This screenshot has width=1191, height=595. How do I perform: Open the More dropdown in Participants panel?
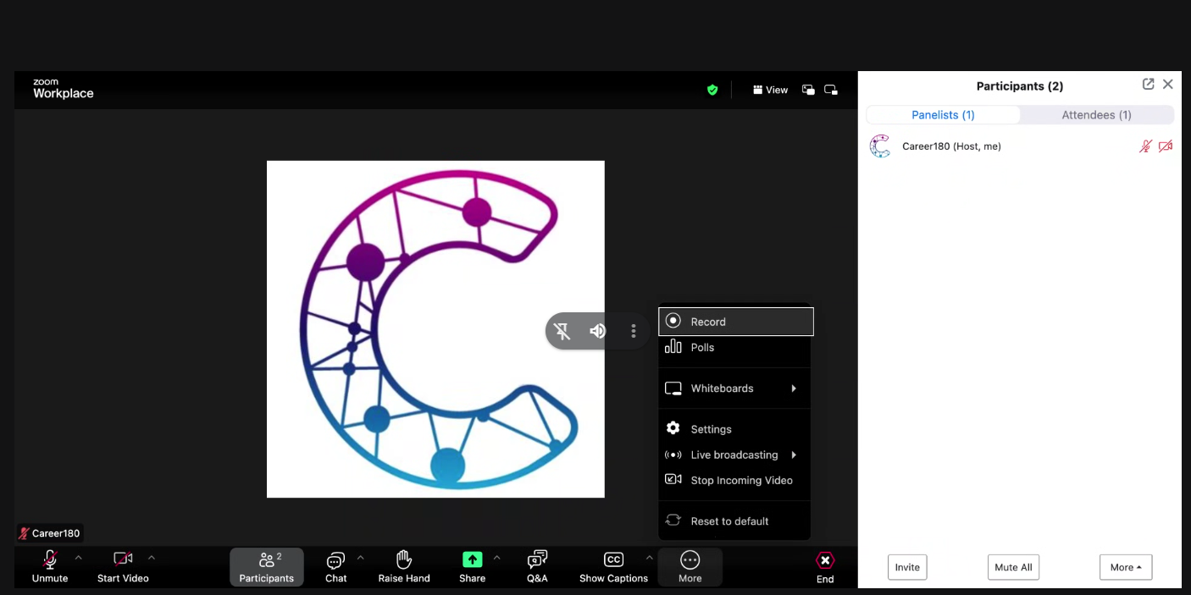[1125, 567]
